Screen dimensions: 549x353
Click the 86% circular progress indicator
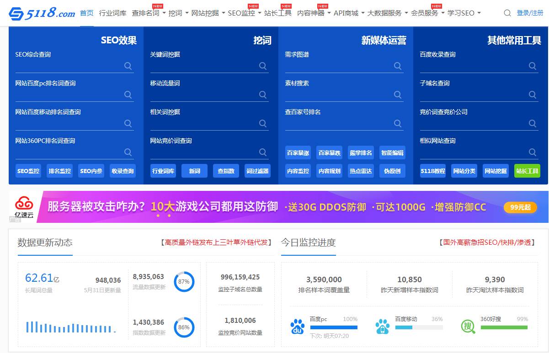coord(184,327)
